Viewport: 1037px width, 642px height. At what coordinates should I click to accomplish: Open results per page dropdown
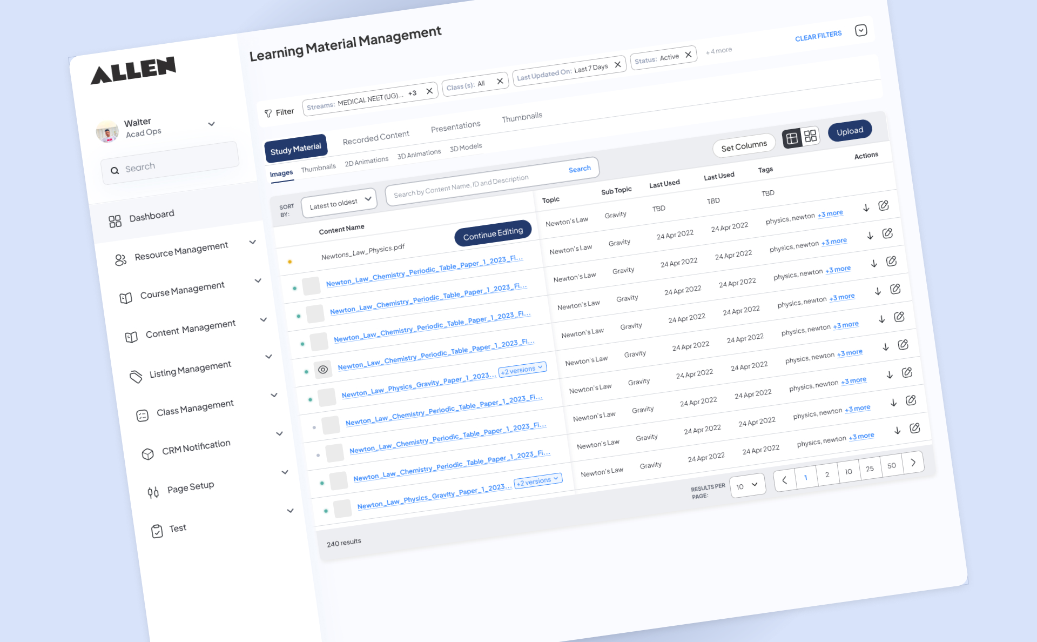click(747, 486)
